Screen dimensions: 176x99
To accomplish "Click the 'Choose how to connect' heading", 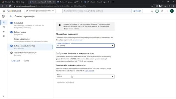I will (67, 34).
